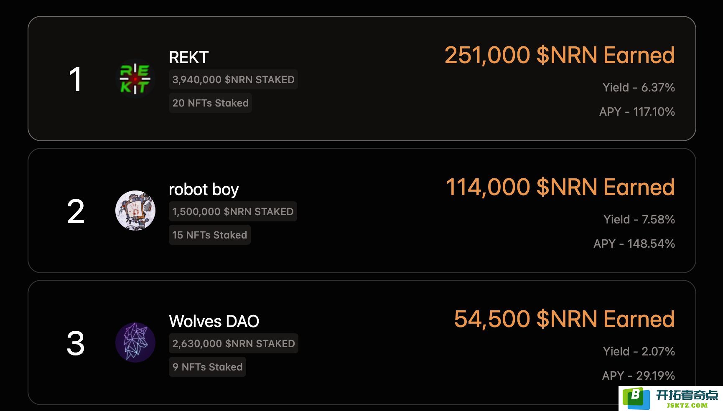Click the 20 NFTs Staked badge
The width and height of the screenshot is (723, 411).
[x=210, y=103]
